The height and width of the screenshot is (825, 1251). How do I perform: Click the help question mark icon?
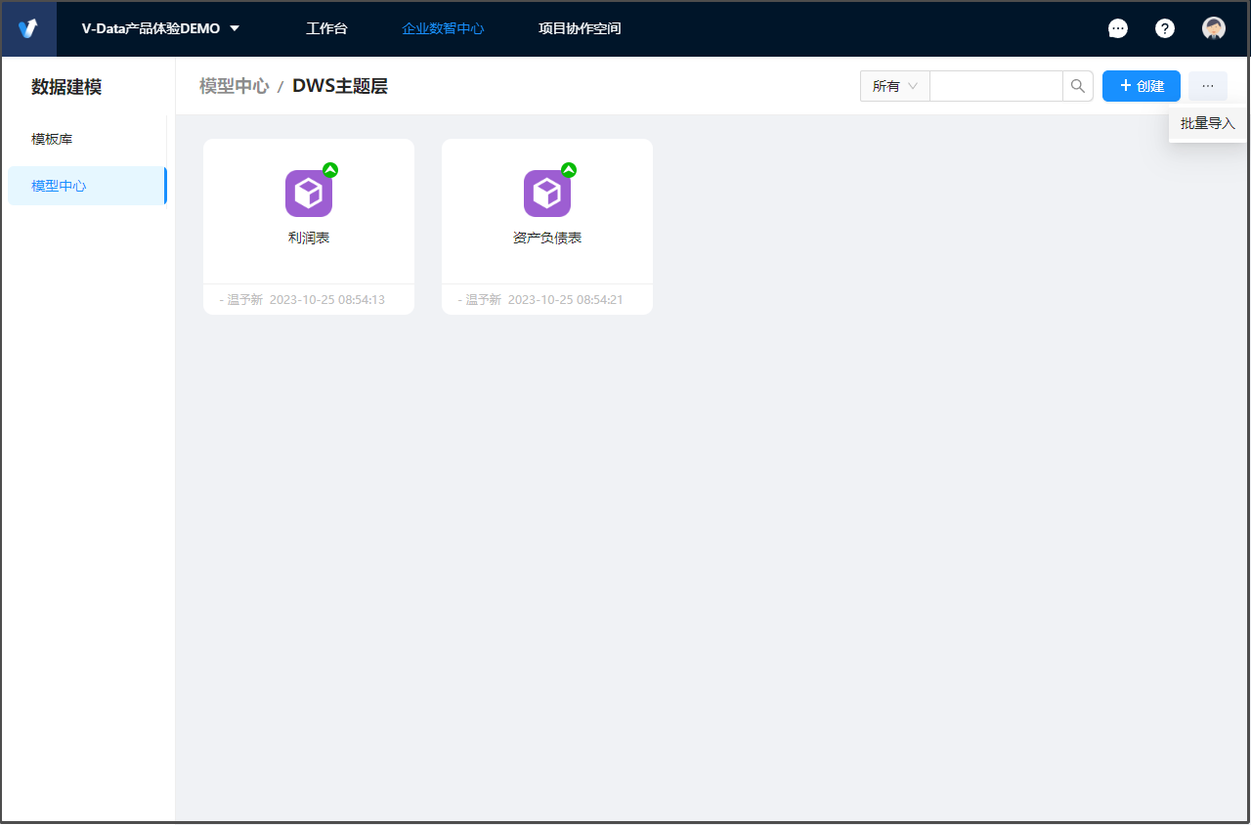pyautogui.click(x=1165, y=29)
